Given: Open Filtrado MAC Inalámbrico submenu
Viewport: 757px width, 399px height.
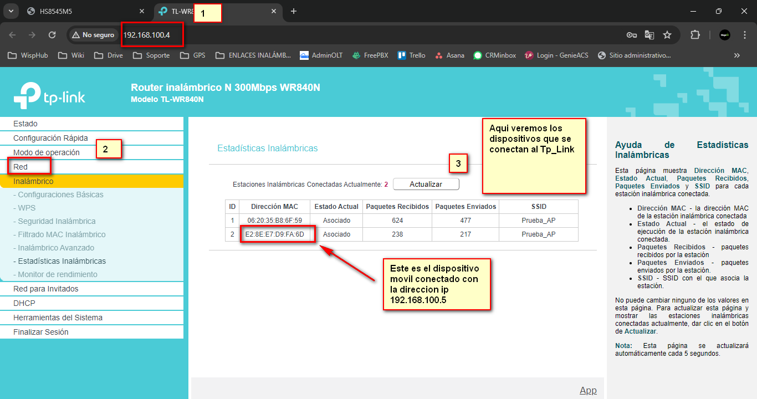Looking at the screenshot, I should click(x=59, y=234).
